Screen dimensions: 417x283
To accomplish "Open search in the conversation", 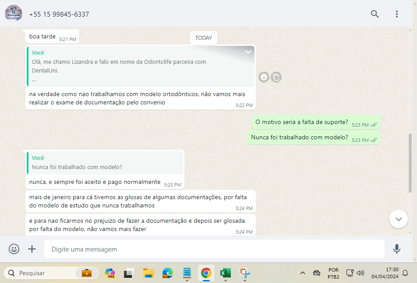I will tap(375, 14).
